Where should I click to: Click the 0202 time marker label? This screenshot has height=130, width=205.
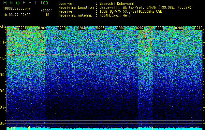point(42,28)
